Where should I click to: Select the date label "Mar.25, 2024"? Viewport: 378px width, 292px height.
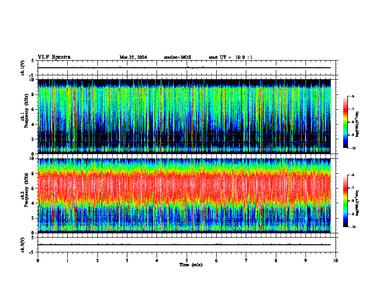133,57
